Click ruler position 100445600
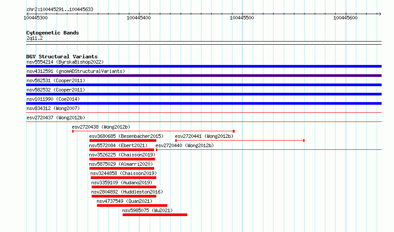 tap(345, 18)
